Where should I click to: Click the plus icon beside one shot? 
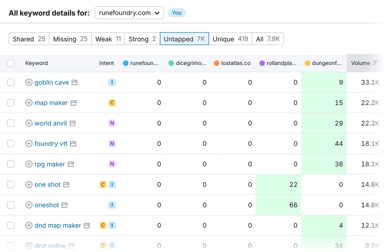point(29,185)
